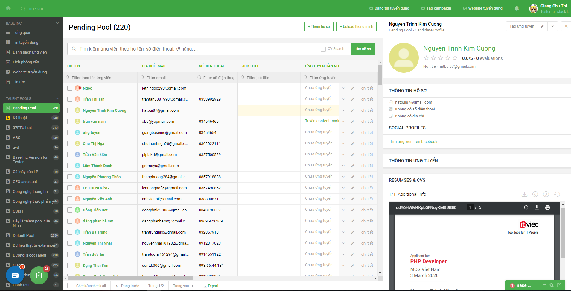Close the candidate profile panel

tap(566, 26)
